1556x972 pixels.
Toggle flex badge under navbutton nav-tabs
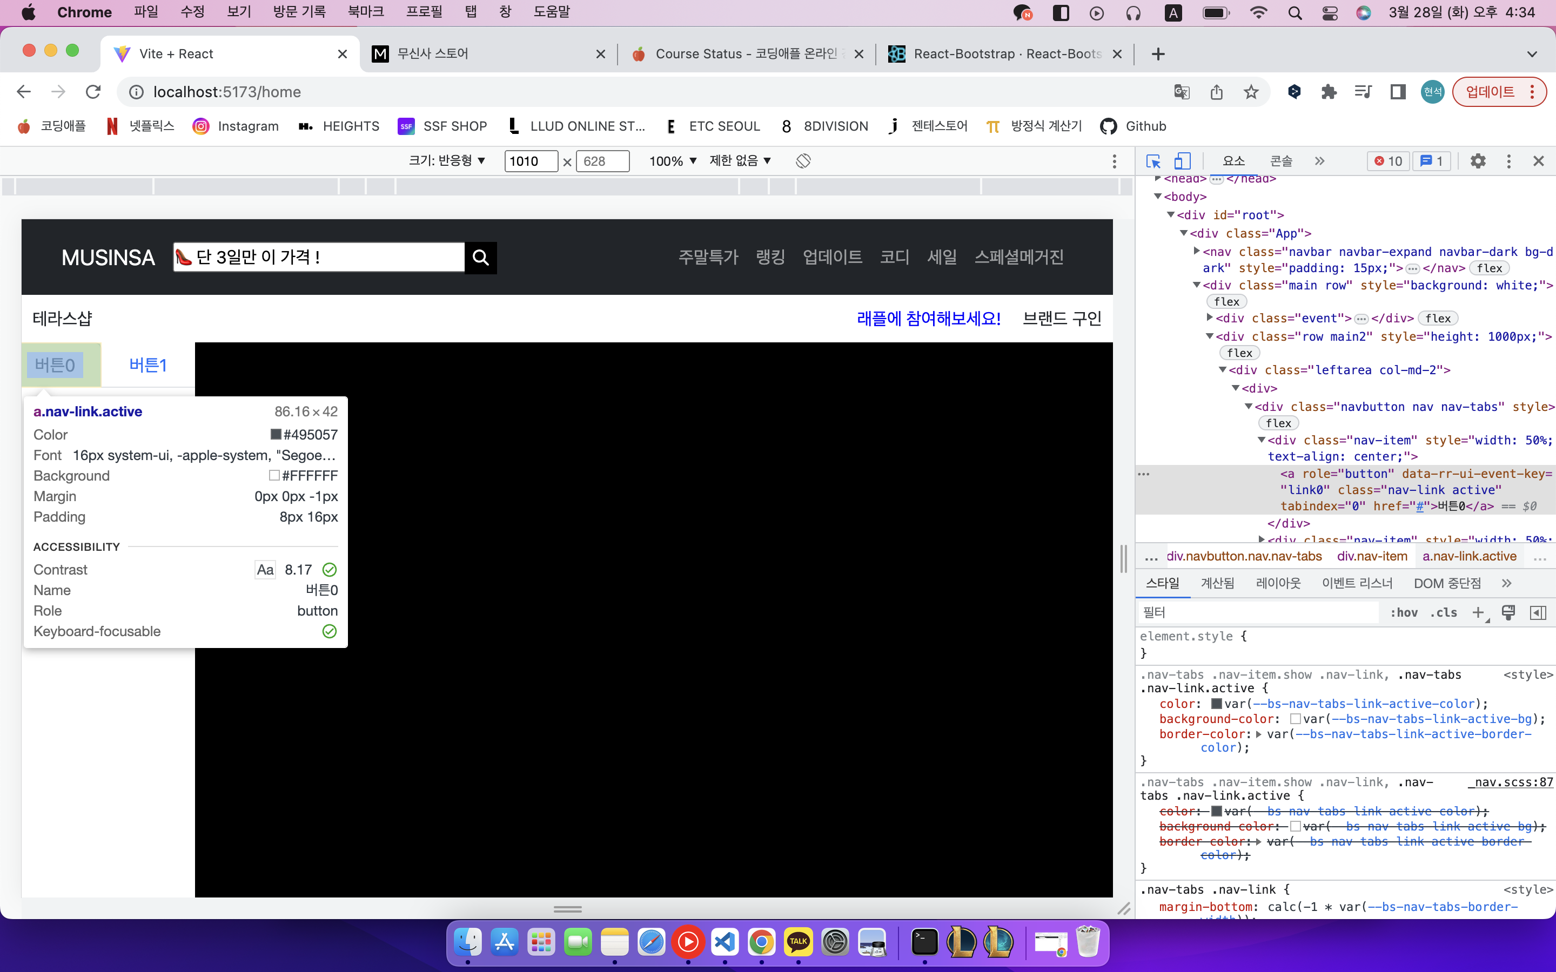(1278, 423)
